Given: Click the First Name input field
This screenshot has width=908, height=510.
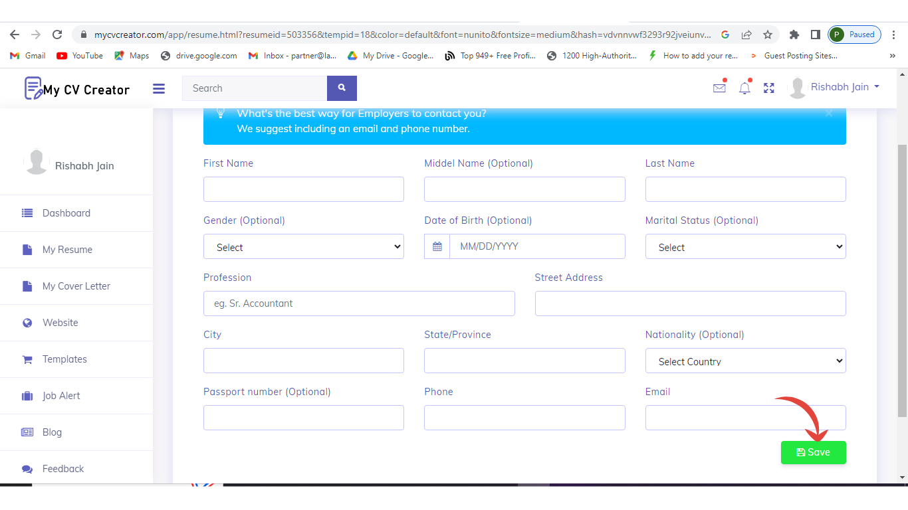Looking at the screenshot, I should [x=304, y=189].
